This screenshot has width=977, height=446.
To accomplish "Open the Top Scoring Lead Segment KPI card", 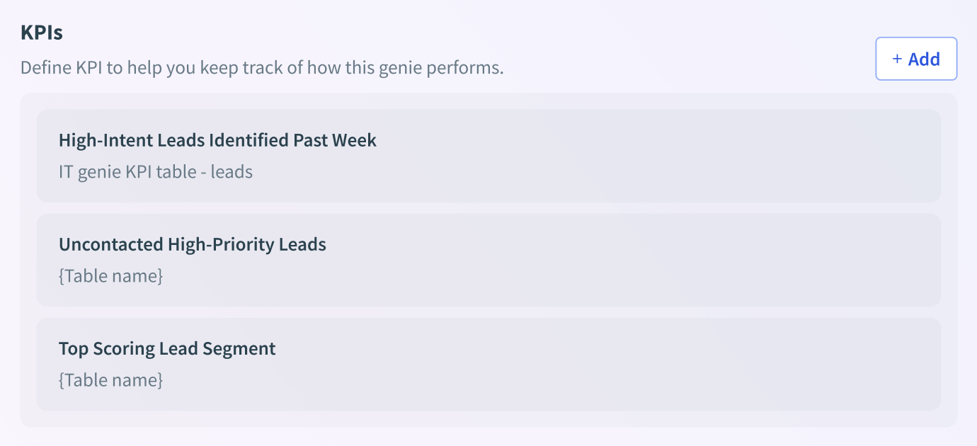I will pos(488,364).
